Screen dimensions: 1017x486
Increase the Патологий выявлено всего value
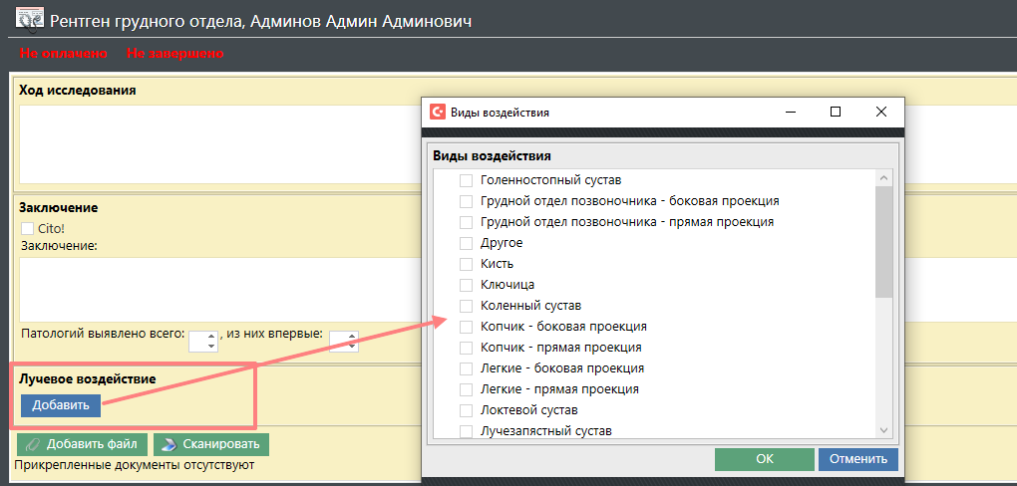(x=209, y=336)
